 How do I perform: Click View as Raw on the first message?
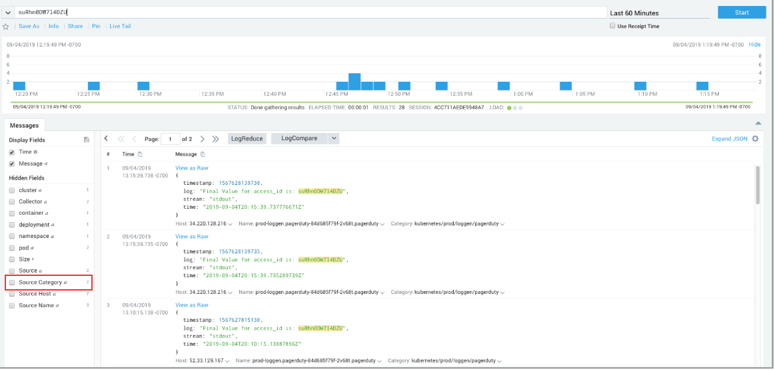[192, 168]
